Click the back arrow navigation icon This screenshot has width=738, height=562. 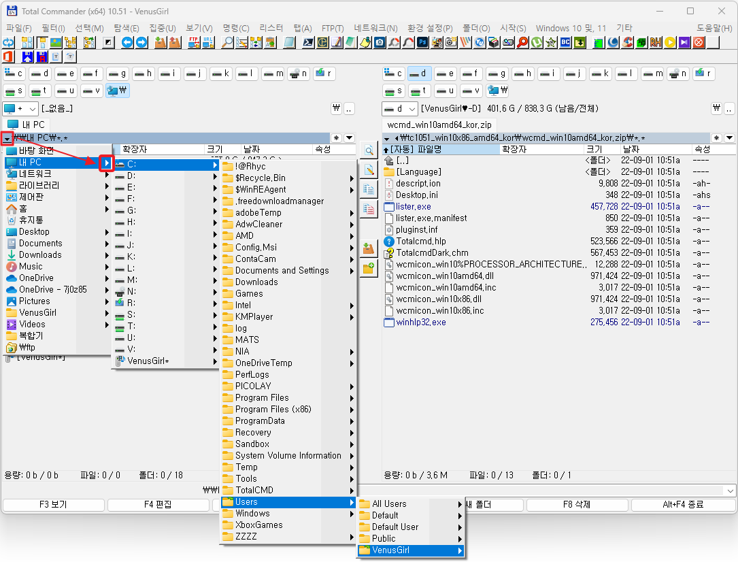click(x=127, y=42)
